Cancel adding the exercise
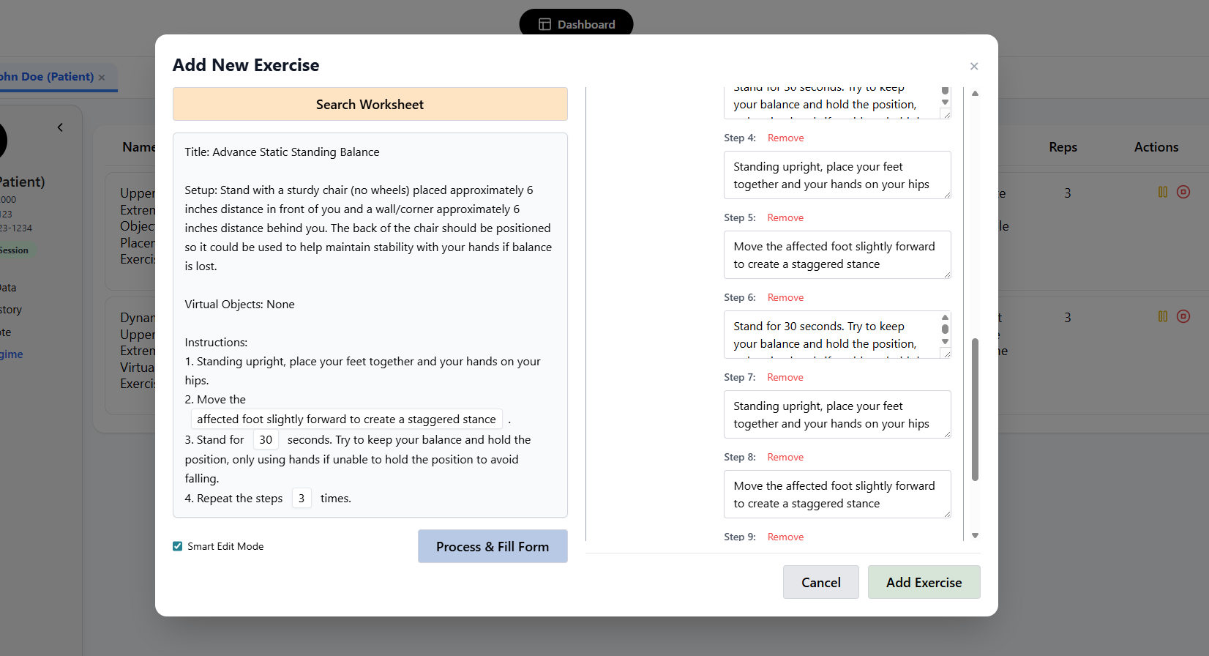Screen dimensions: 1209x656 coord(820,582)
